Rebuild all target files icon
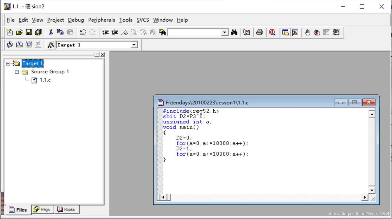Viewport: 392px width, 219px height. [x=29, y=45]
